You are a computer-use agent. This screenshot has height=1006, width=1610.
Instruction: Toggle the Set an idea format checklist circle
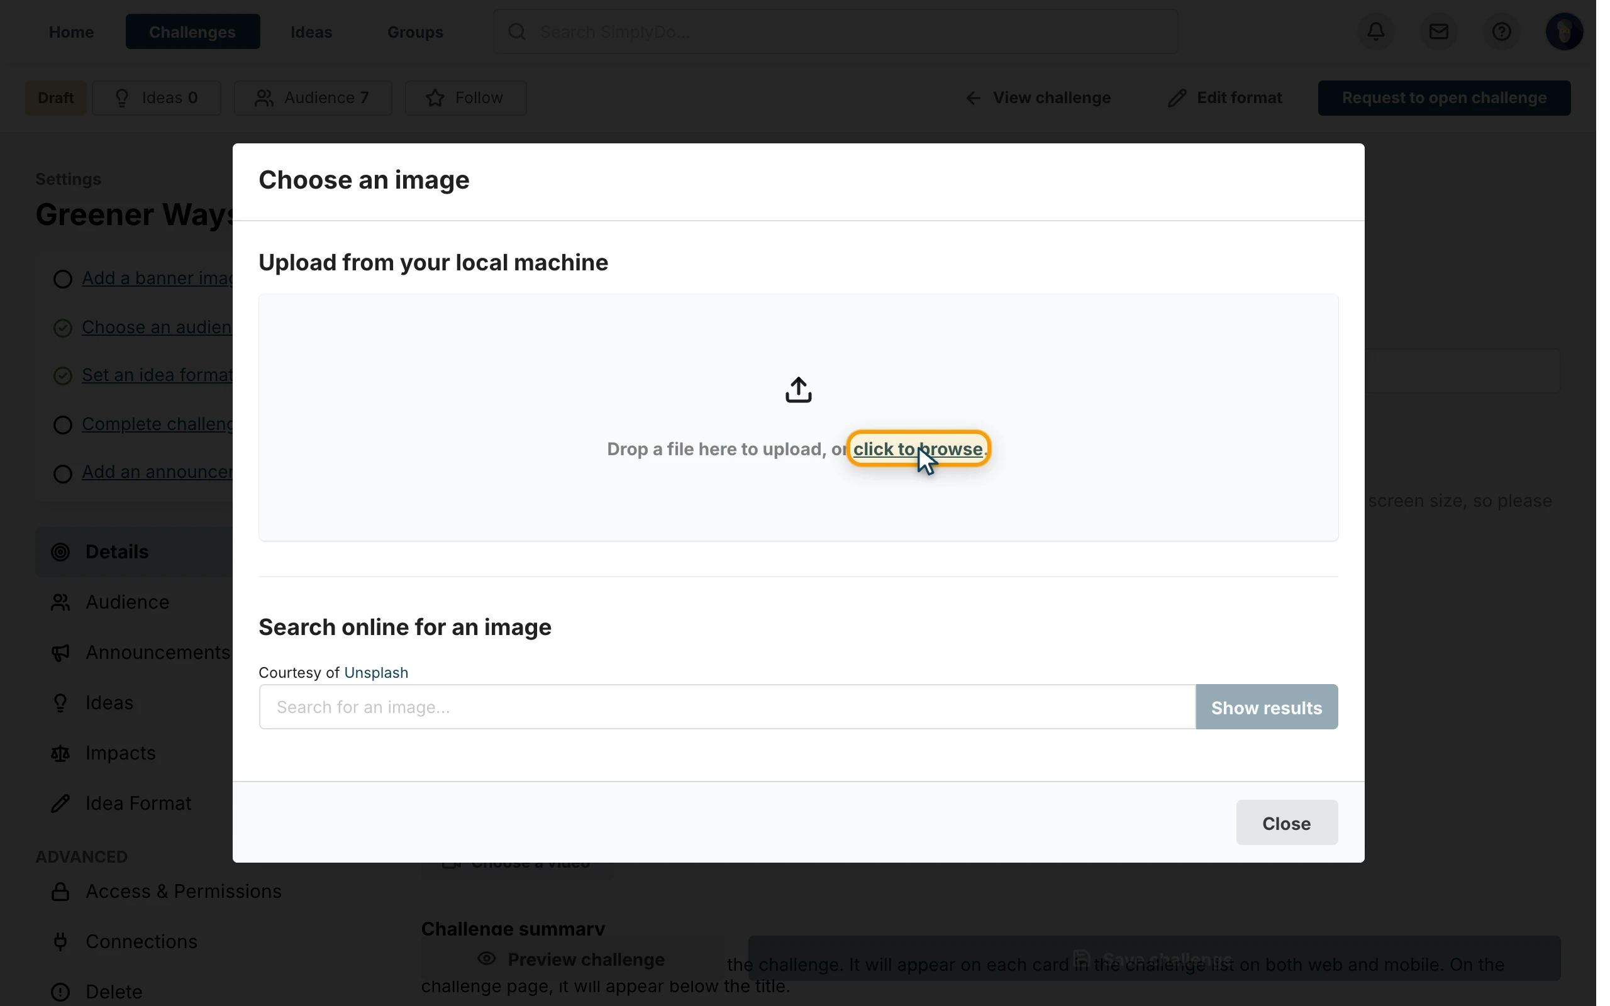pos(62,376)
